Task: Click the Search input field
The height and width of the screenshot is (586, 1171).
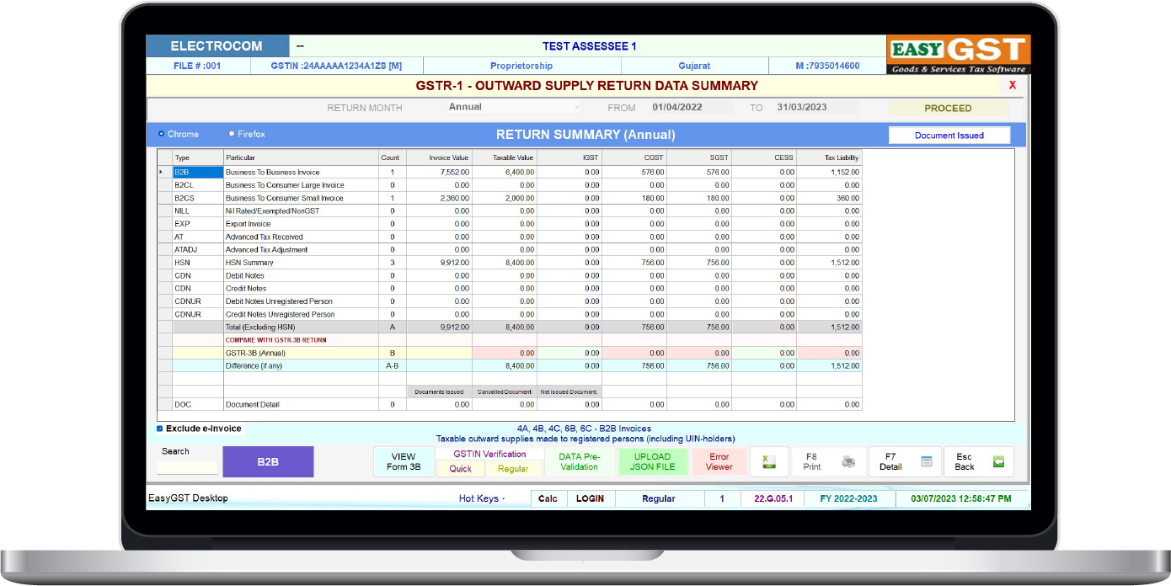Action: (187, 467)
